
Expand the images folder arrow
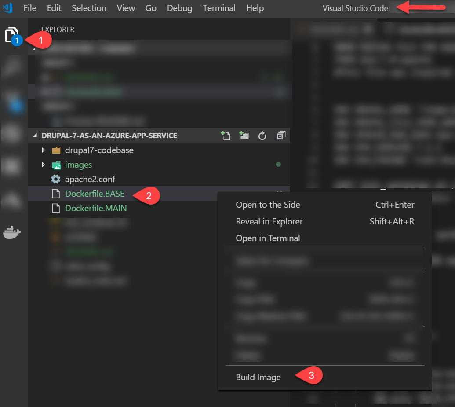43,165
